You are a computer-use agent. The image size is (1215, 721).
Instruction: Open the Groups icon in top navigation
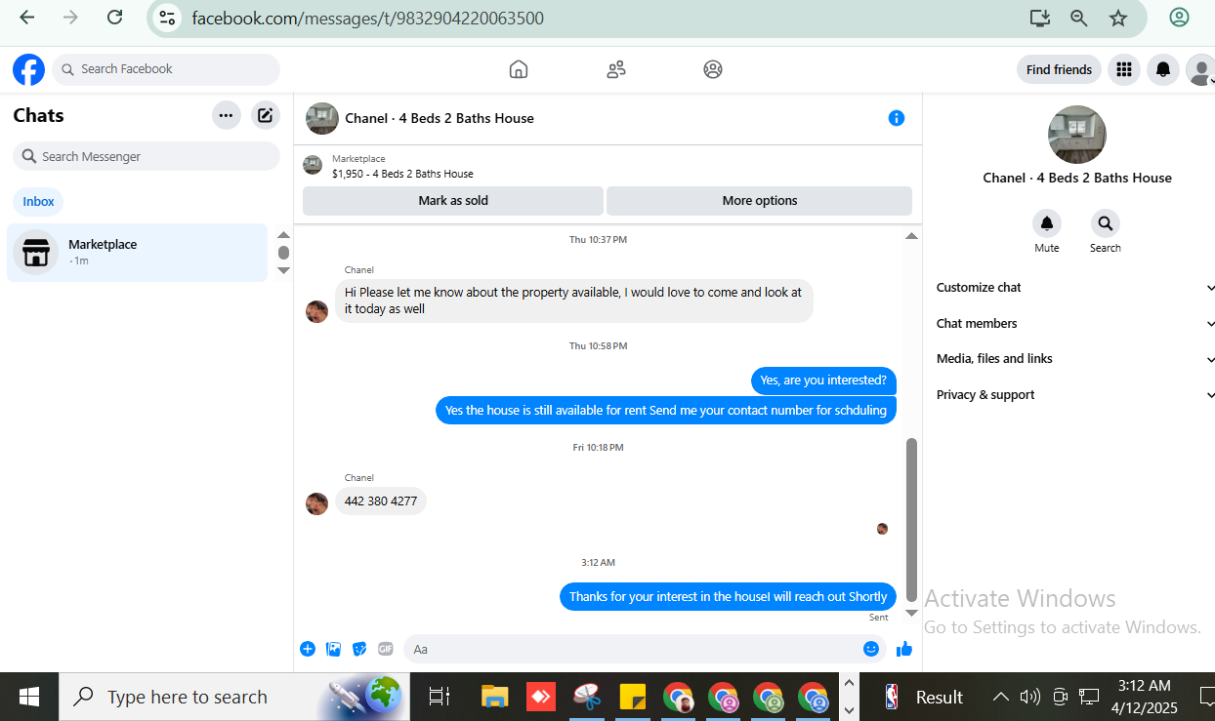[713, 69]
